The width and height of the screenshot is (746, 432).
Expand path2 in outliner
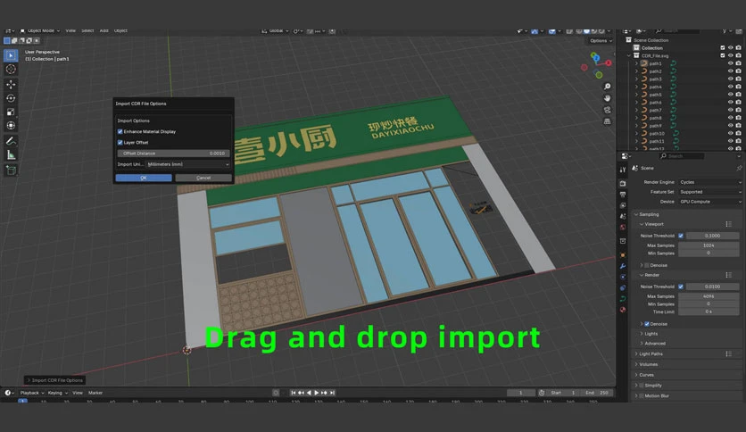point(636,71)
